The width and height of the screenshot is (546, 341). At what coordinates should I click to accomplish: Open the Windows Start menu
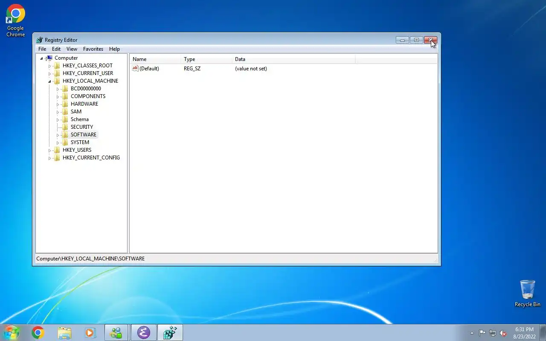coord(11,332)
